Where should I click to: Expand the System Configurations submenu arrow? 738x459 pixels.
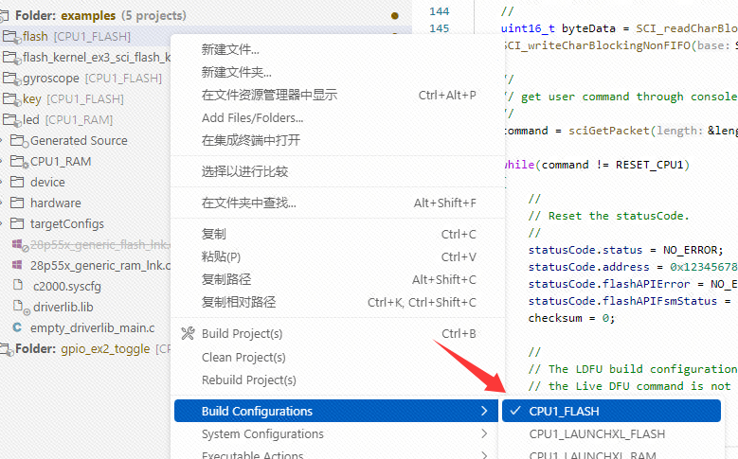[x=484, y=433]
